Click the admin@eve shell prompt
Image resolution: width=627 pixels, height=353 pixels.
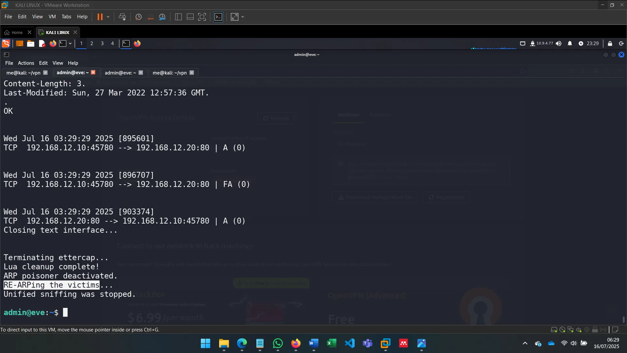click(x=31, y=312)
